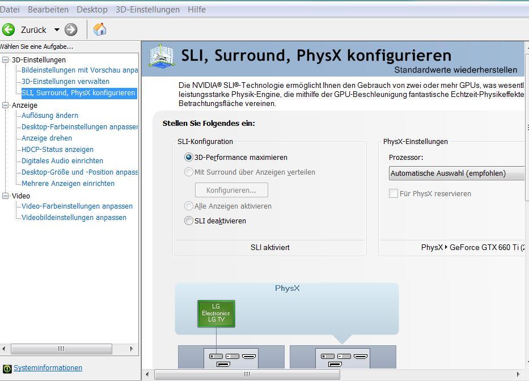
Task: Click the Konfigurieren... button
Action: [231, 190]
